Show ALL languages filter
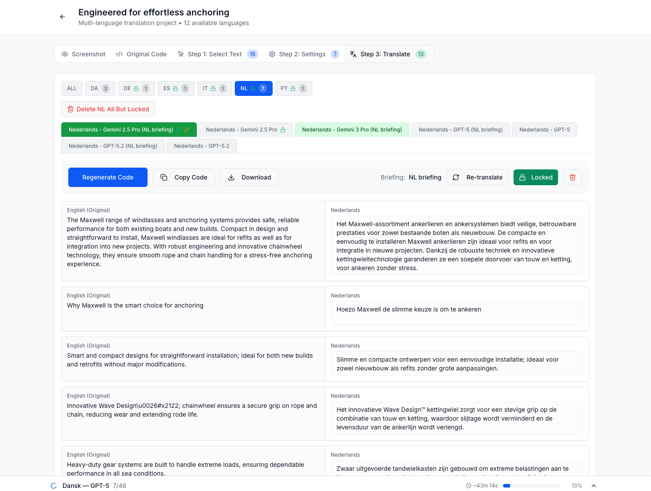The width and height of the screenshot is (651, 491). coord(72,88)
